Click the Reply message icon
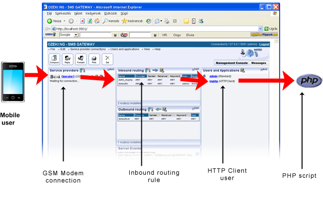Image resolution: width=323 pixels, height=202 pixels. click(68, 59)
